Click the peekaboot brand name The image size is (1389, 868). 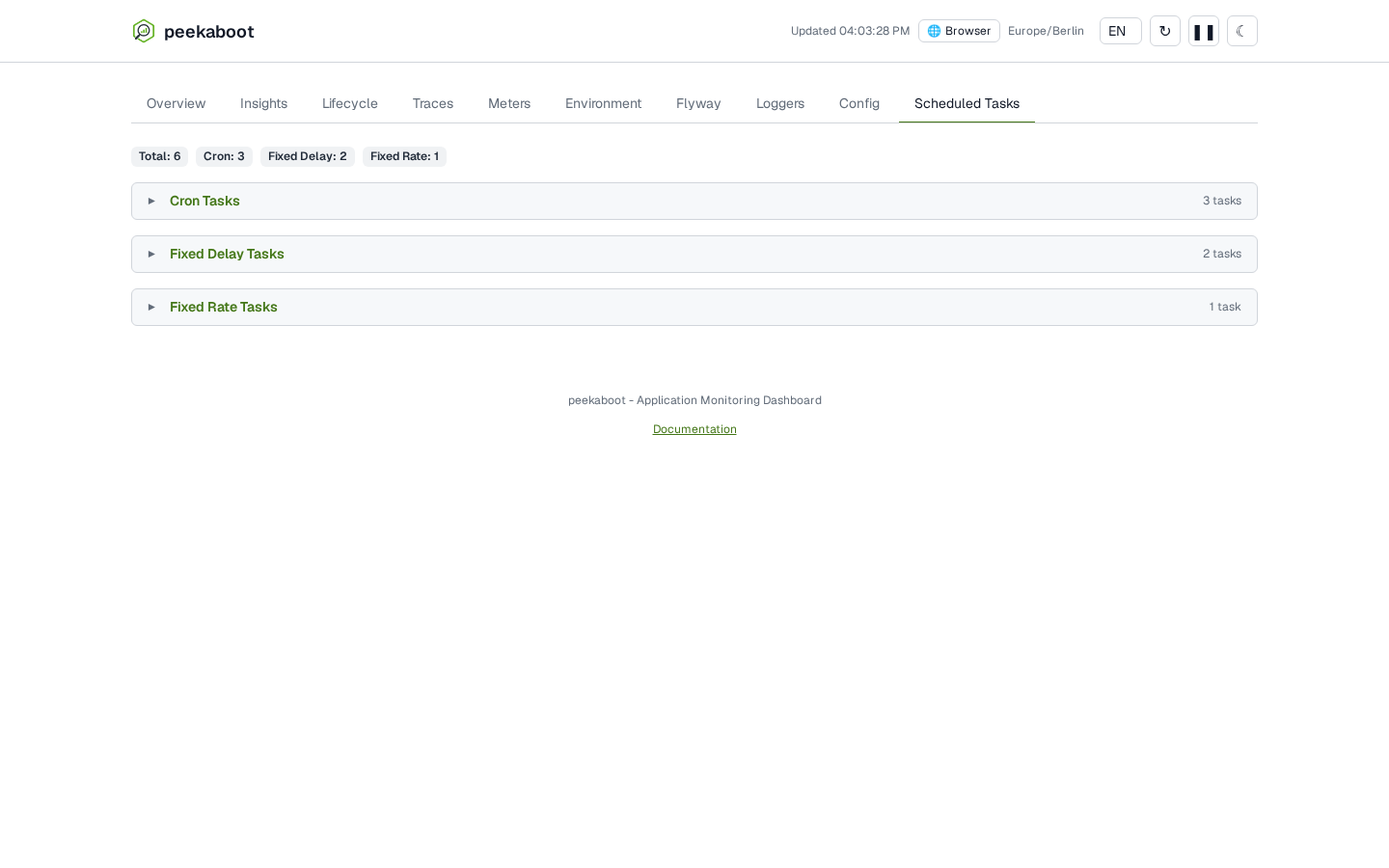click(209, 32)
